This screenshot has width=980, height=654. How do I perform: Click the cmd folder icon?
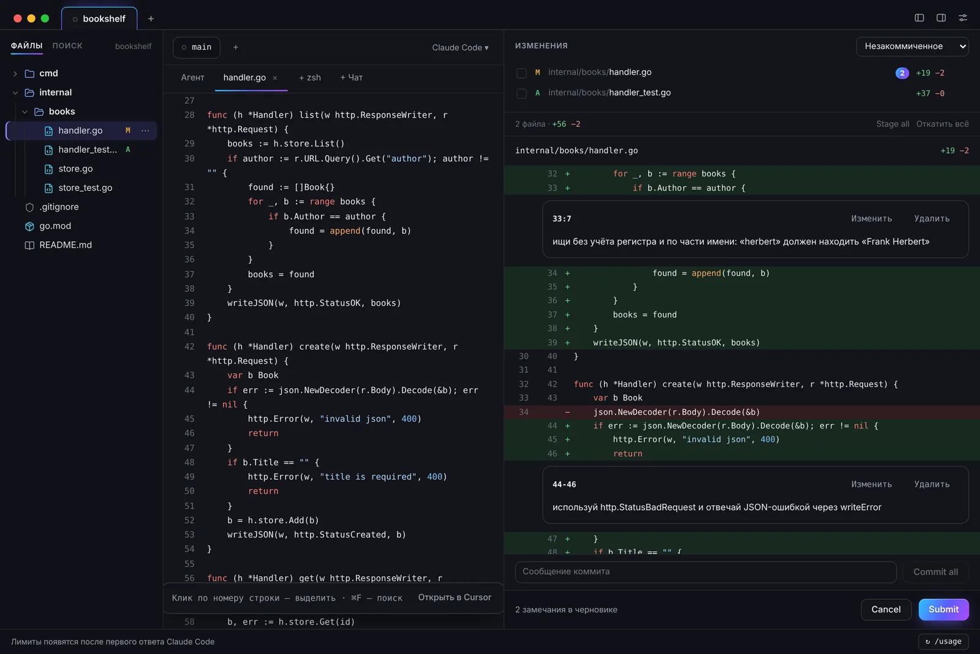[29, 74]
